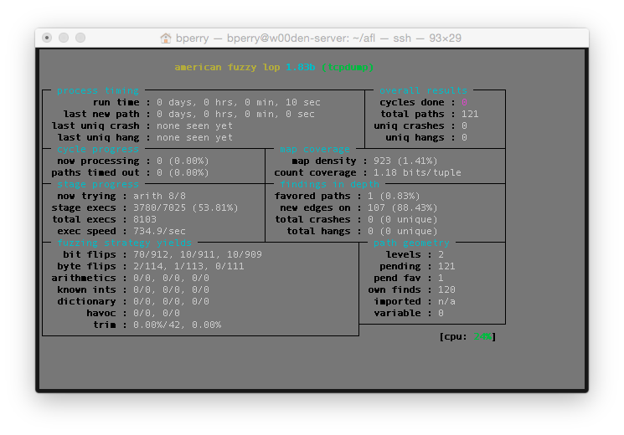Viewport: 624px width, 435px height.
Task: Click the 'american fuzzy lop' banner text
Action: click(x=227, y=67)
